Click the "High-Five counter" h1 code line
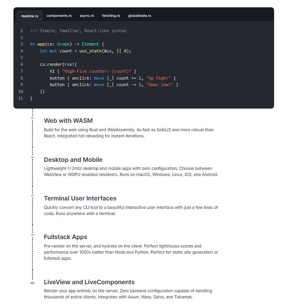286x306 pixels. point(93,71)
